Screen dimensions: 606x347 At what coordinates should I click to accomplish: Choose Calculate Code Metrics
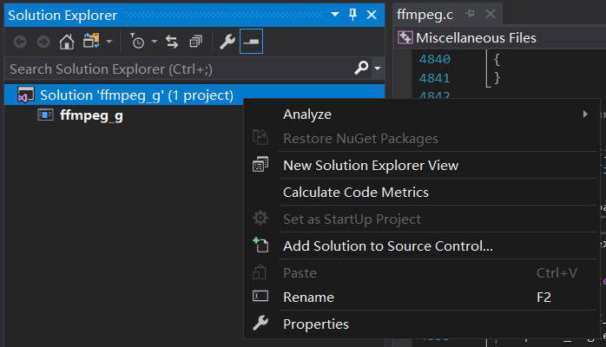(421, 193)
